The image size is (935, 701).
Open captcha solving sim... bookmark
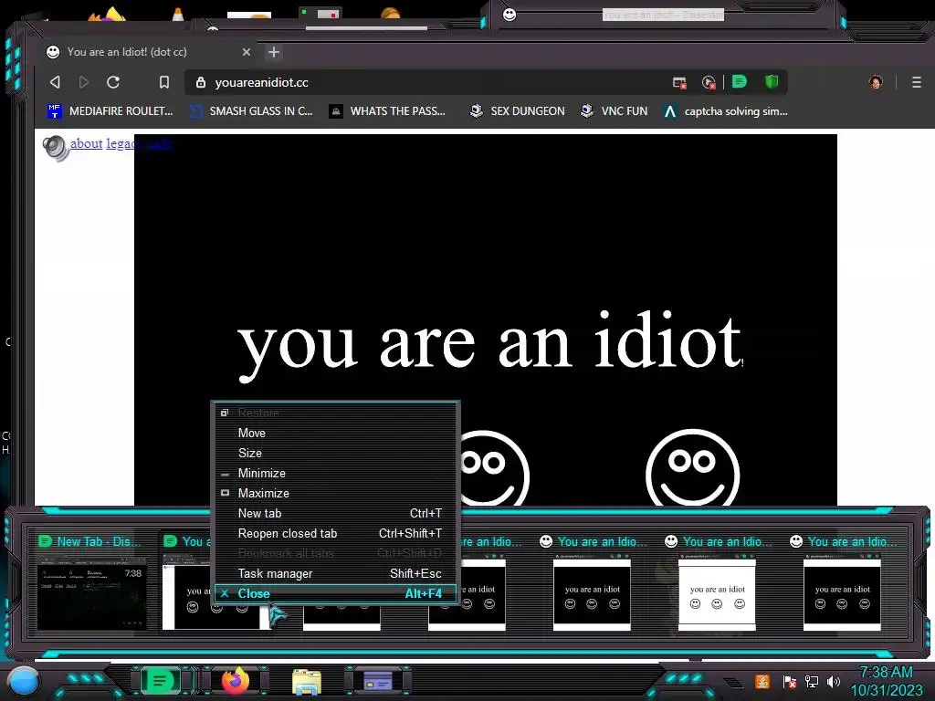725,110
